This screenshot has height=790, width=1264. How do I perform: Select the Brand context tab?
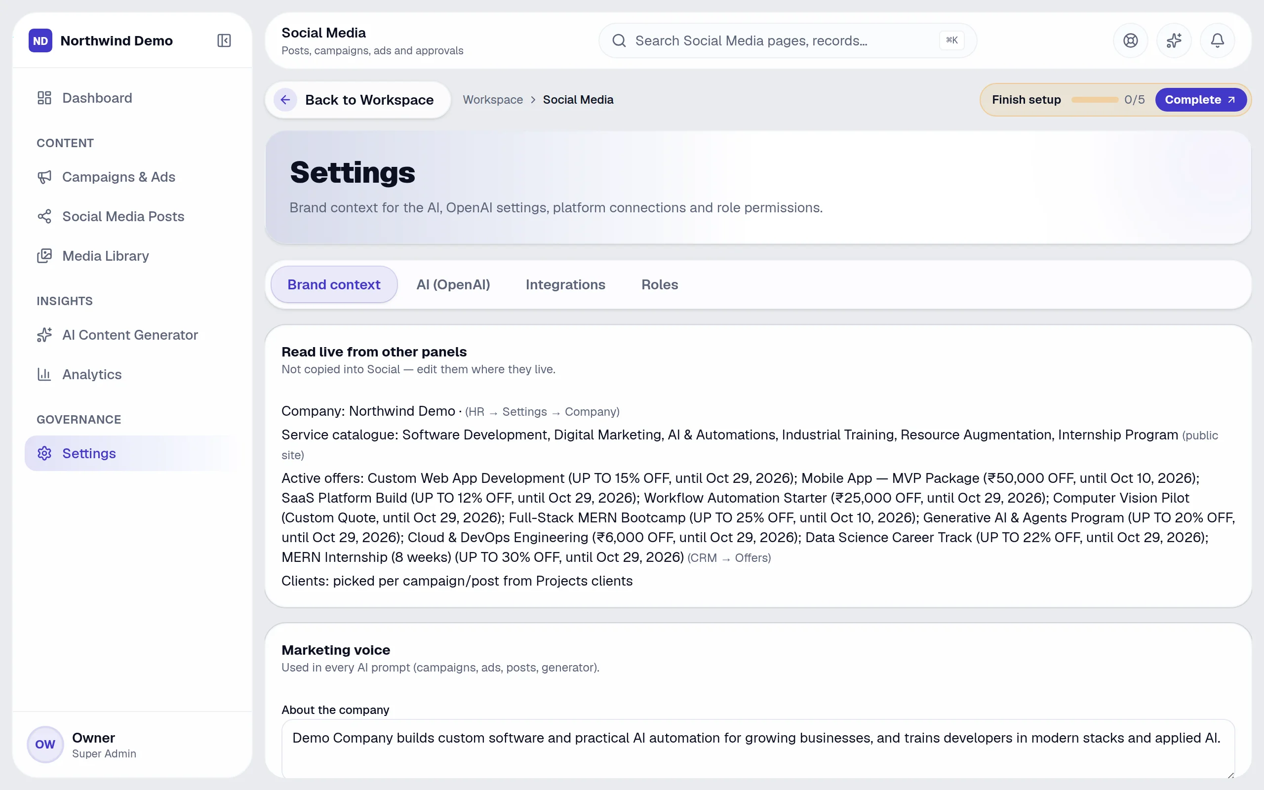click(334, 285)
